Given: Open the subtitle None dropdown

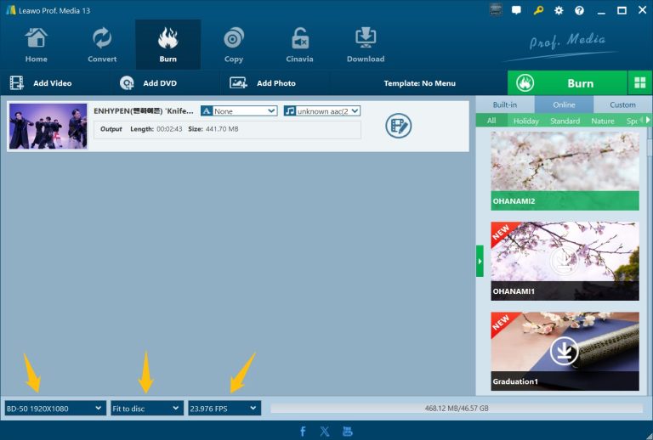Looking at the screenshot, I should click(x=239, y=111).
